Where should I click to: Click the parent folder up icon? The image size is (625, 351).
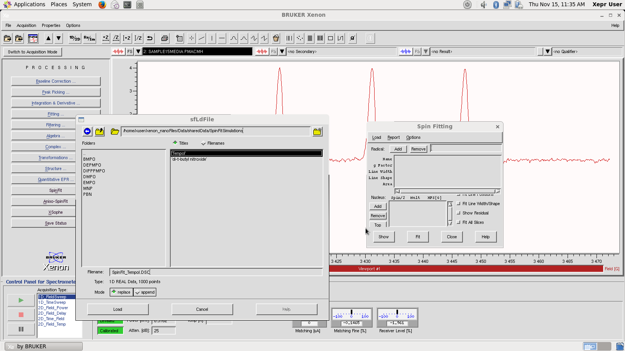[x=100, y=131]
